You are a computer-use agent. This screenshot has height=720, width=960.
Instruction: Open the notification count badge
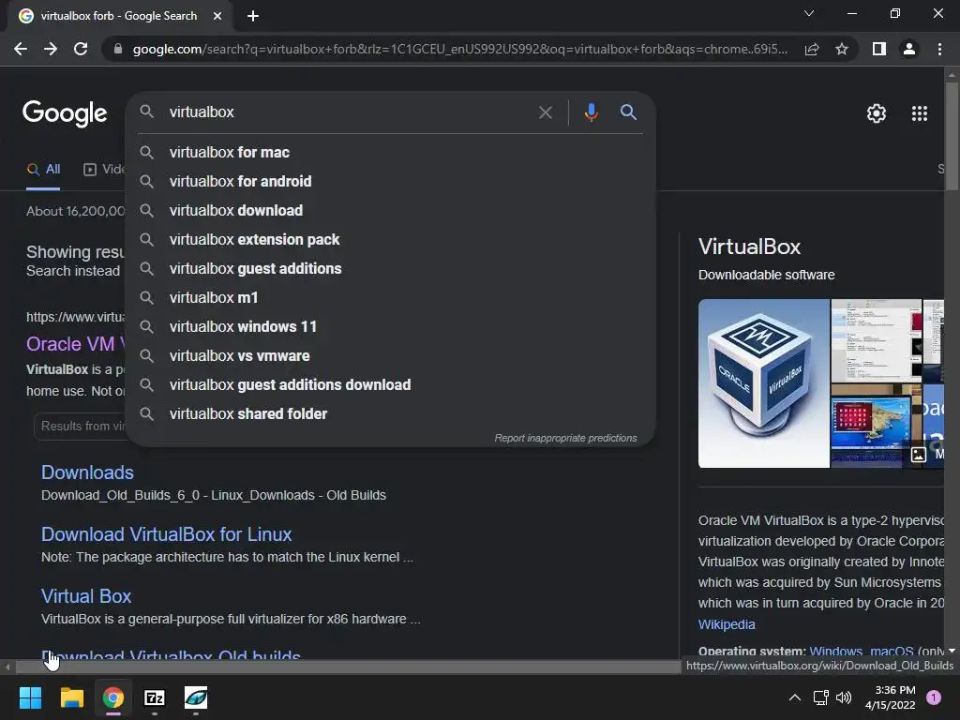point(934,697)
